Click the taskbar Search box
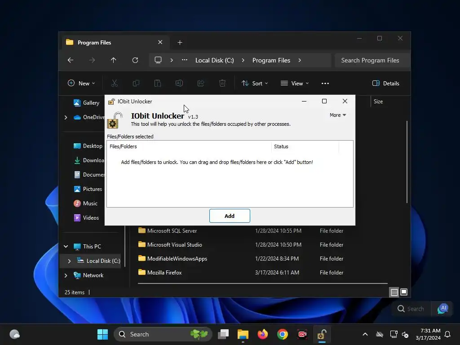Image resolution: width=460 pixels, height=345 pixels. coord(163,334)
